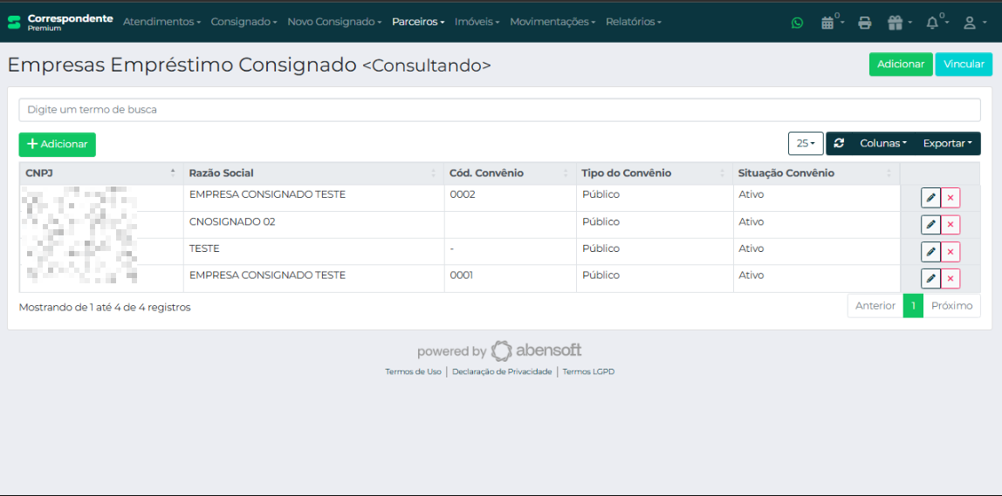The image size is (1002, 496).
Task: Sort by Razão Social column
Action: coord(312,173)
